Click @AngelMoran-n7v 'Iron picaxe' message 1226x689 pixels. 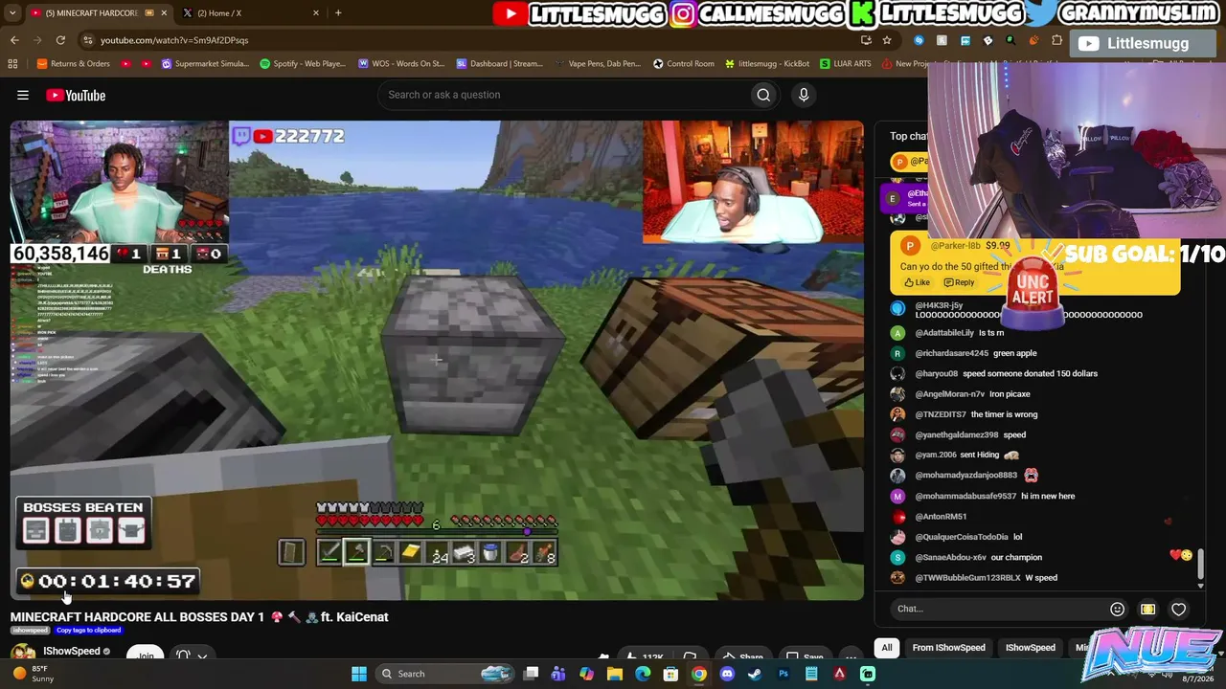click(961, 394)
